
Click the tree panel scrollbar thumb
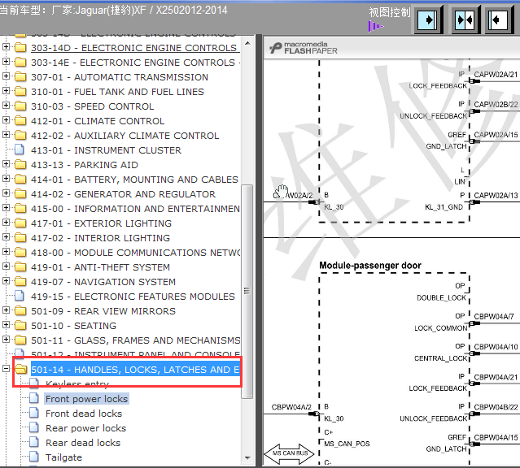(x=247, y=292)
